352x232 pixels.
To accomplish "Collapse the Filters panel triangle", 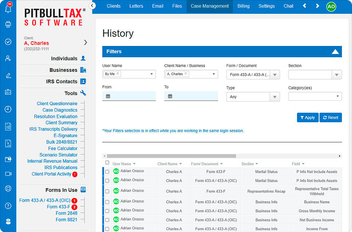I will pyautogui.click(x=335, y=52).
